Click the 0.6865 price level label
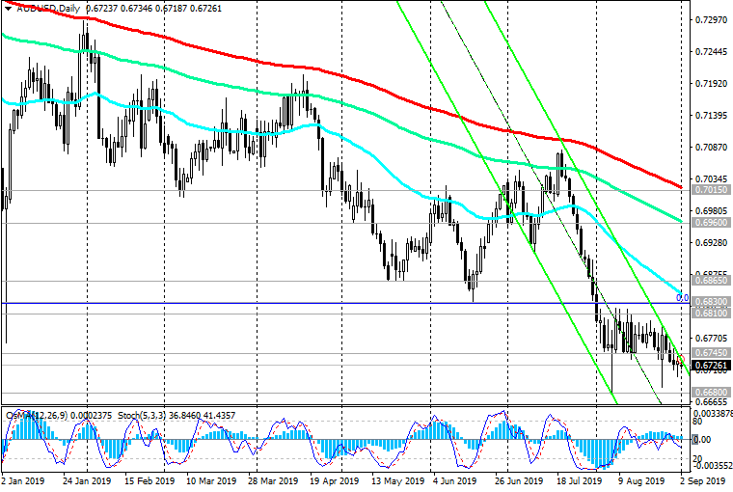 tap(710, 281)
